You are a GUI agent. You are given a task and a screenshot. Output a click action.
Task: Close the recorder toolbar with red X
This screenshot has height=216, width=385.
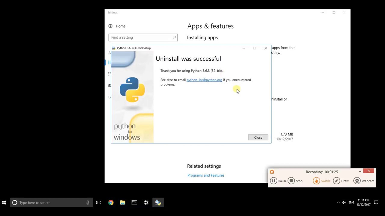[369, 171]
